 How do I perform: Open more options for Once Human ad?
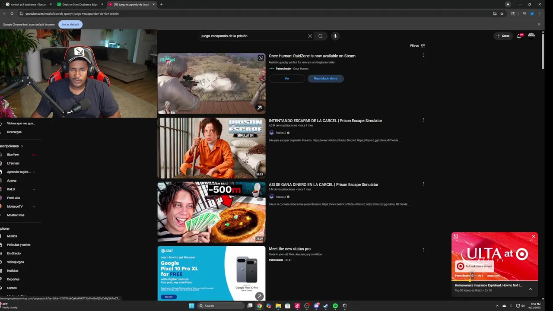423,55
